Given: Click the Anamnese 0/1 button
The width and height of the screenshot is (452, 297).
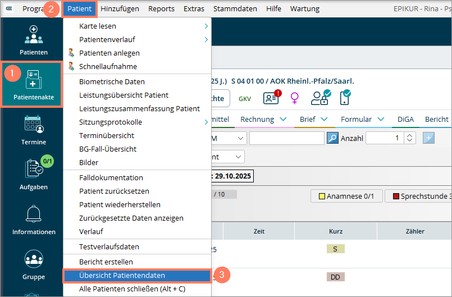Looking at the screenshot, I should coord(346,196).
